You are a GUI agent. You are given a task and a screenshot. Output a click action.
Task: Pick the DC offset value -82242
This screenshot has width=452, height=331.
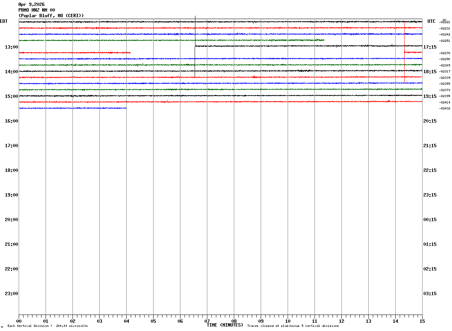tap(445, 34)
